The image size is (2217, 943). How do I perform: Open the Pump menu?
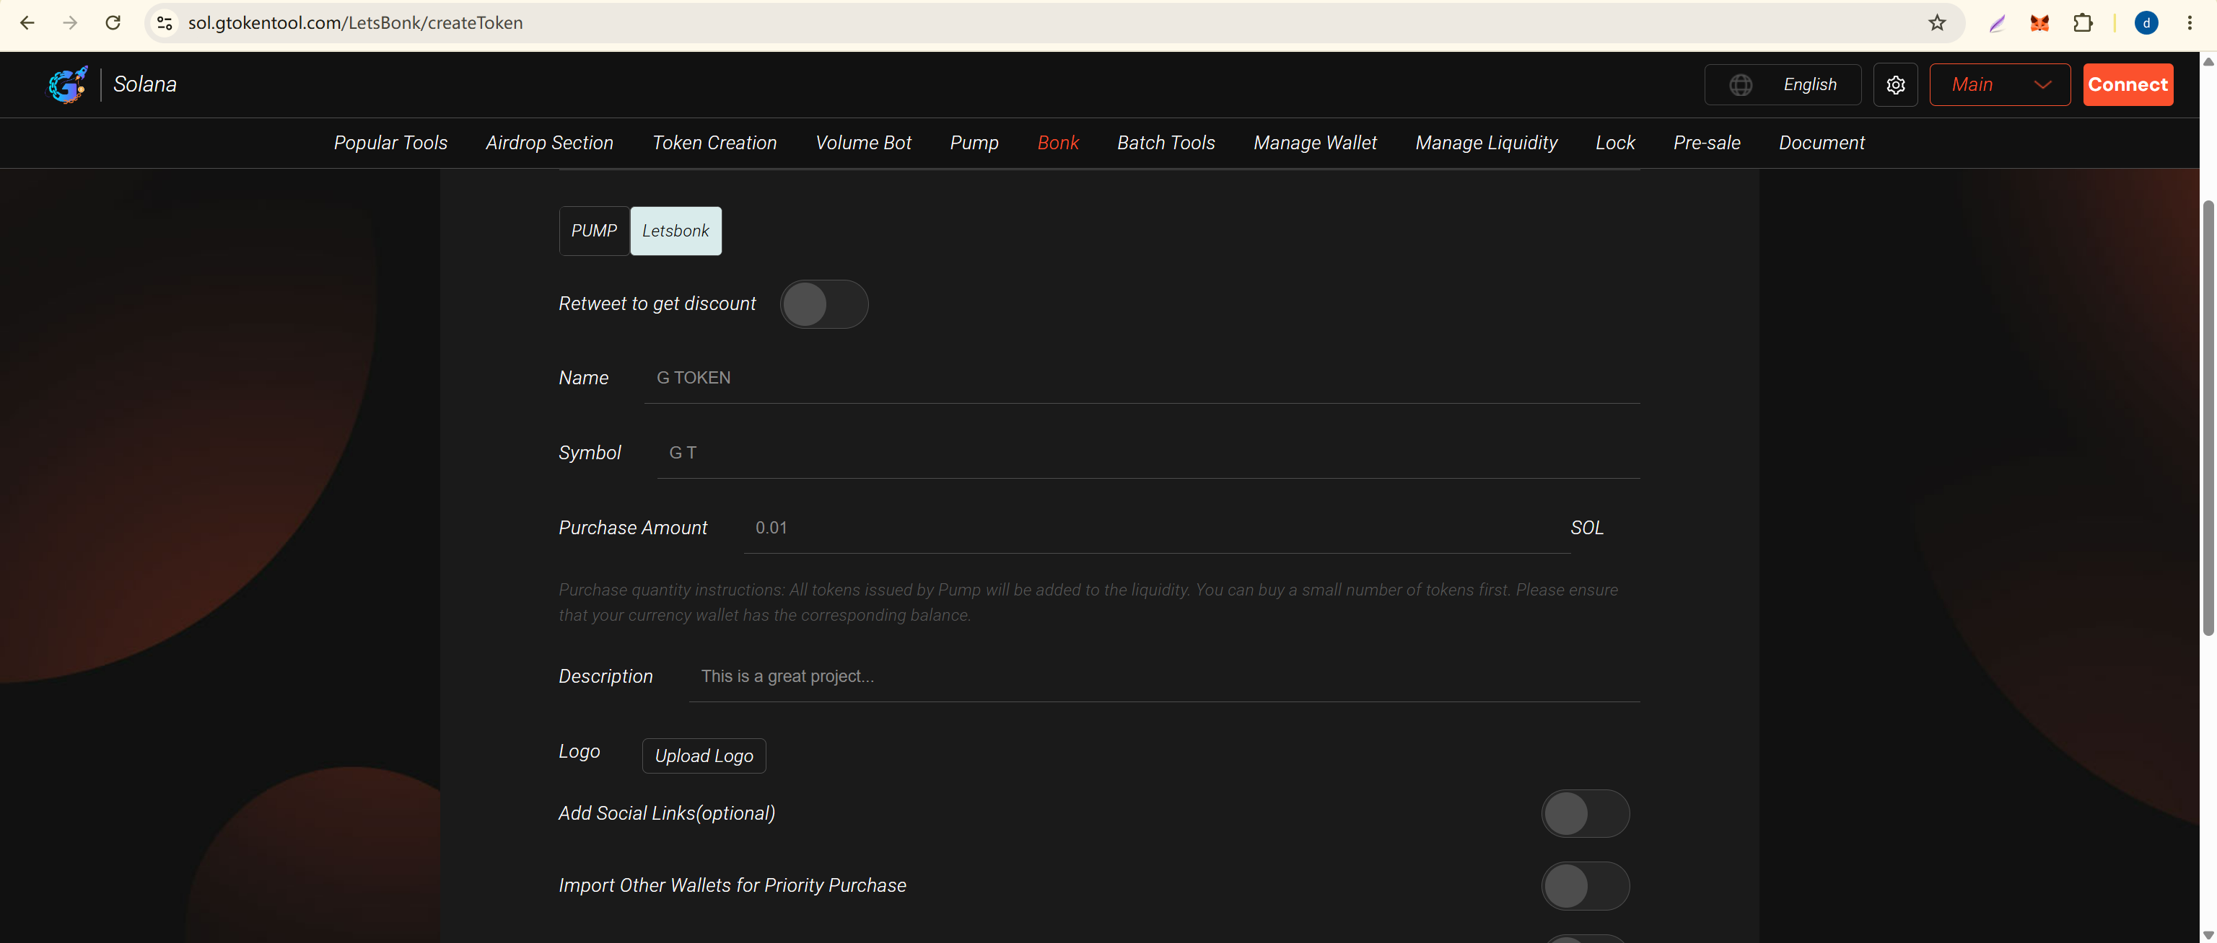tap(974, 143)
